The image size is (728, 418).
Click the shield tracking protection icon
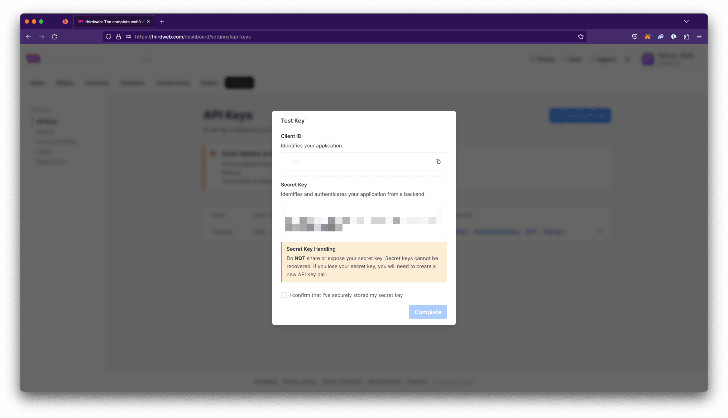pos(109,37)
